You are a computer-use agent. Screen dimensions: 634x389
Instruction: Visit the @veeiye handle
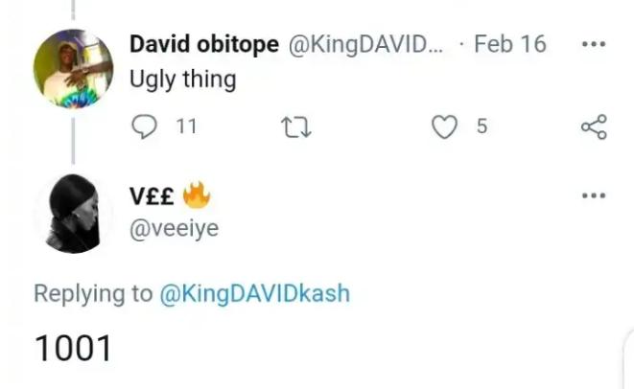coord(174,230)
